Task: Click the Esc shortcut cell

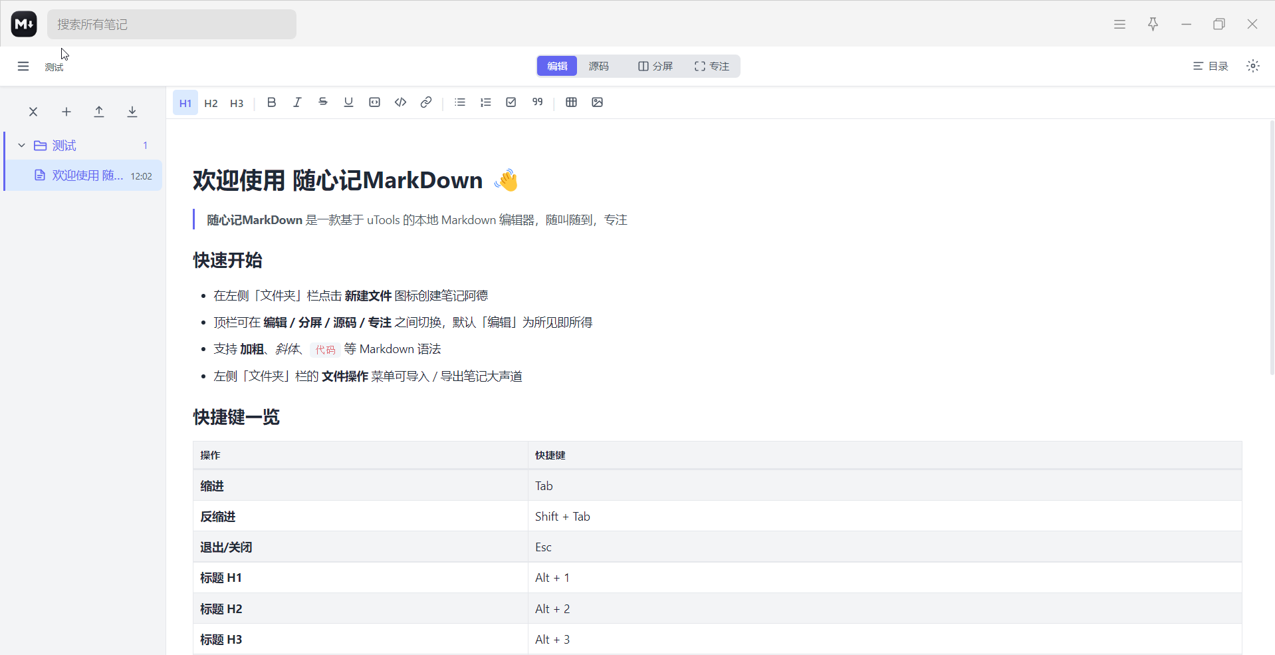Action: click(885, 547)
